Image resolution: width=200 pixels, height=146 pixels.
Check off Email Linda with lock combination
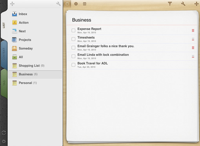pos(73,56)
